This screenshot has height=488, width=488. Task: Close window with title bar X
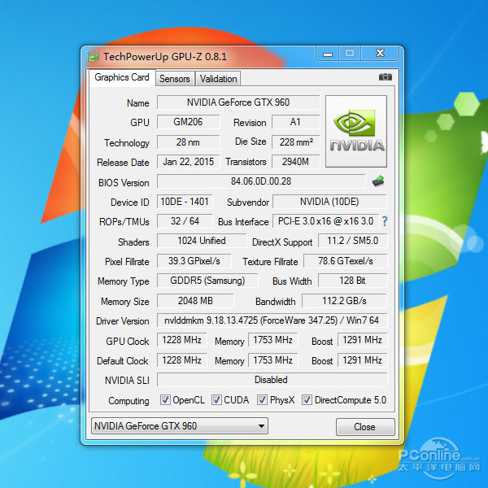[x=380, y=54]
